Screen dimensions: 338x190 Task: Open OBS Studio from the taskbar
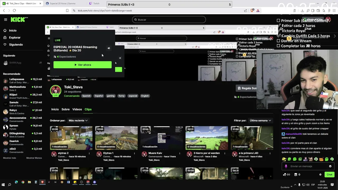coord(81,182)
